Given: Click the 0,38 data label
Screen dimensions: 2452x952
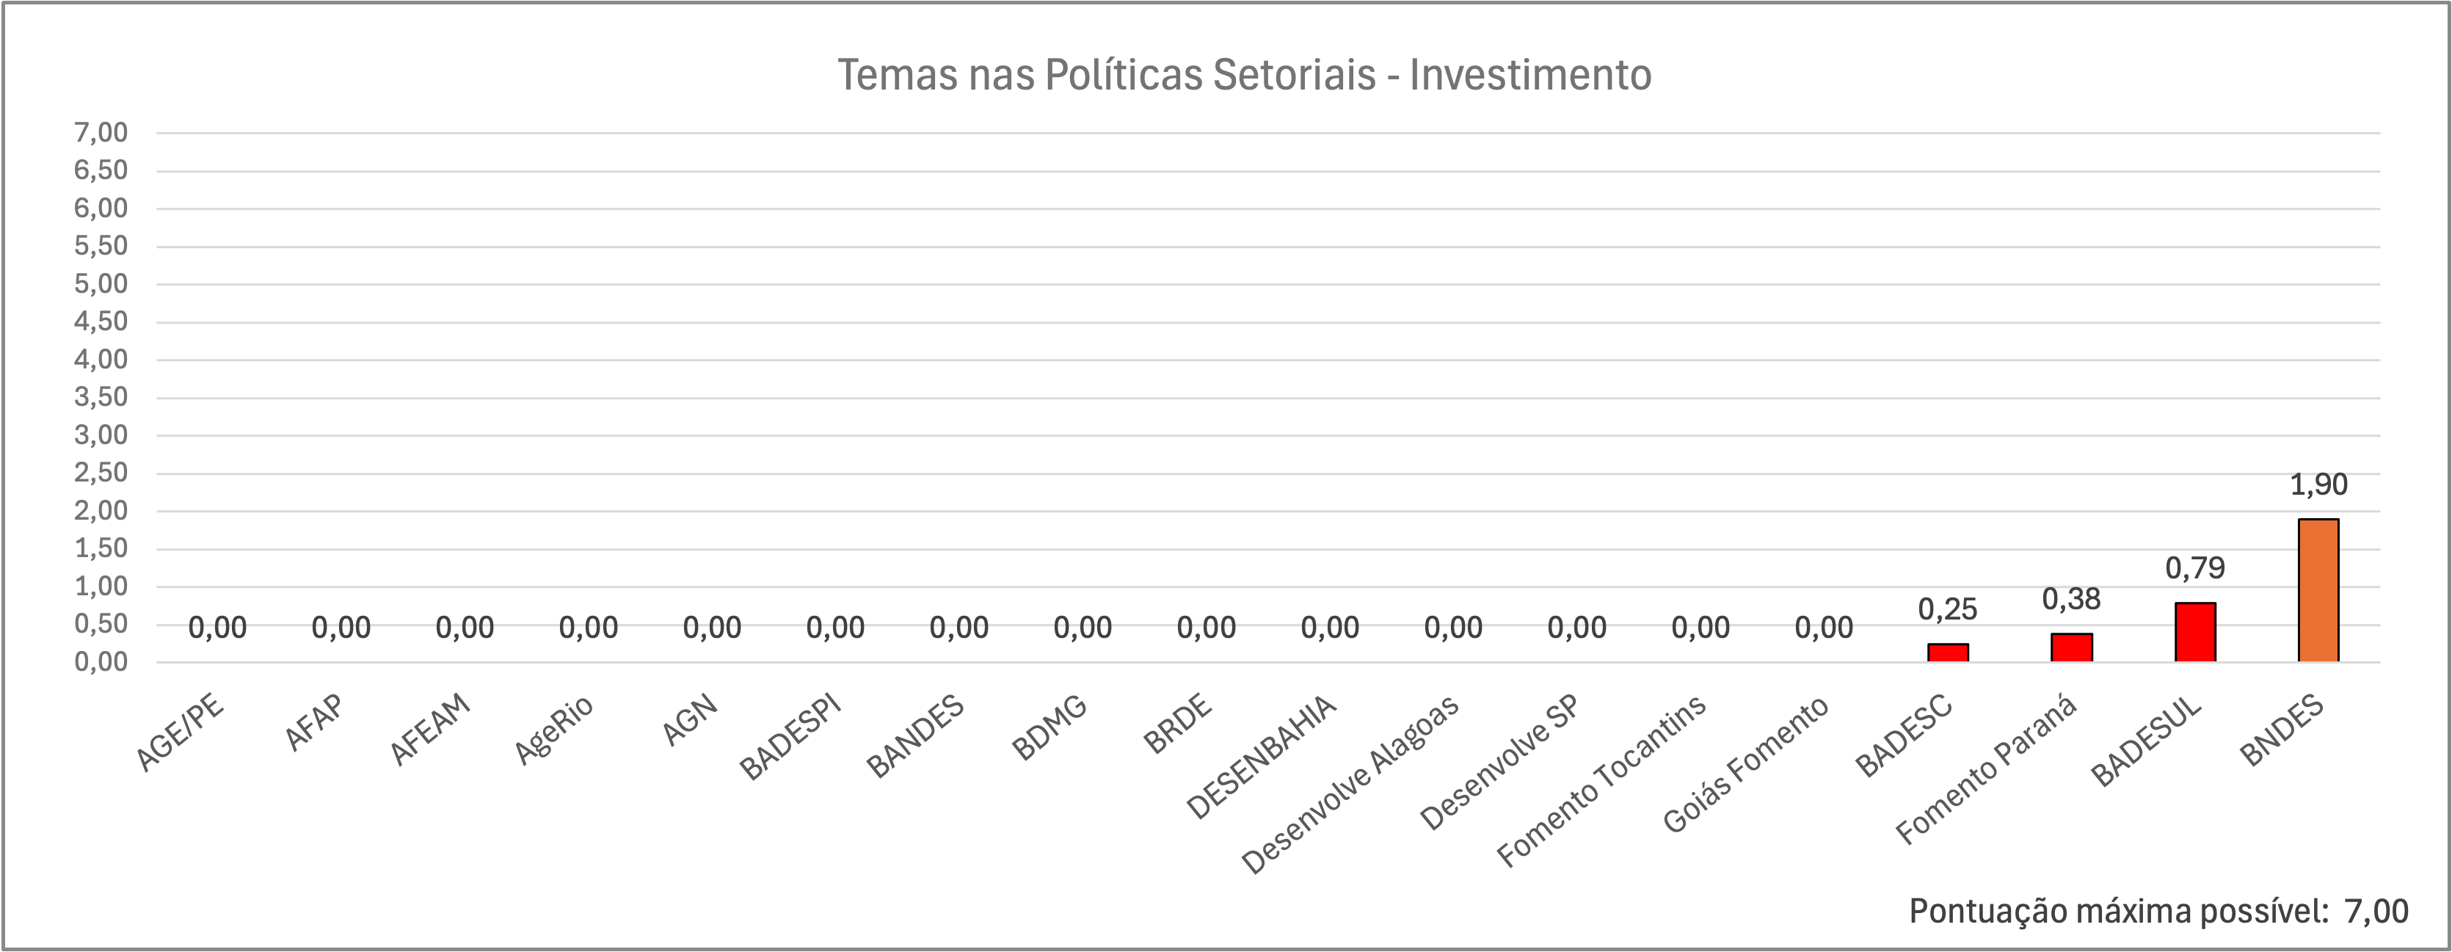Looking at the screenshot, I should pos(2071,599).
